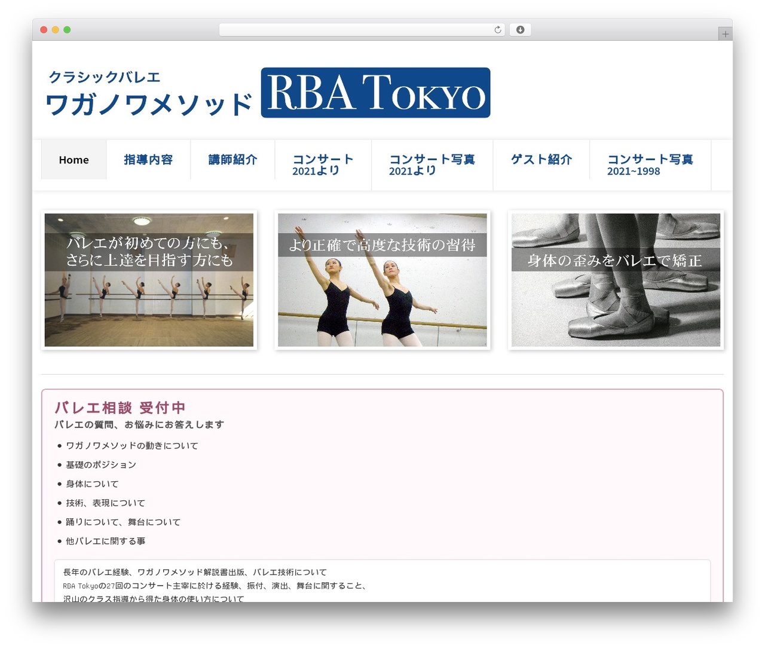765x648 pixels.
Task: Click list item 身体について
Action: click(x=92, y=484)
